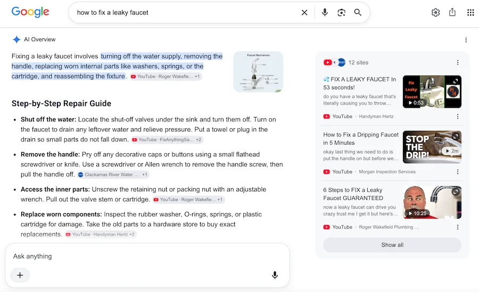Click the microphone in the Ask anything box
The image size is (479, 292).
(x=275, y=275)
